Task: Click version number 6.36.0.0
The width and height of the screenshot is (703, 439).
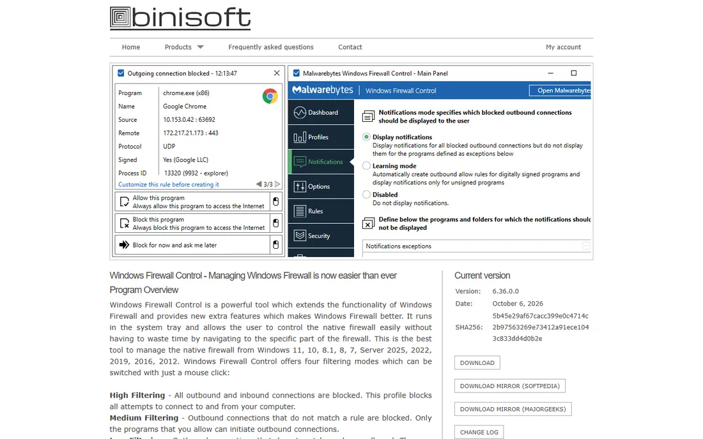Action: 506,291
